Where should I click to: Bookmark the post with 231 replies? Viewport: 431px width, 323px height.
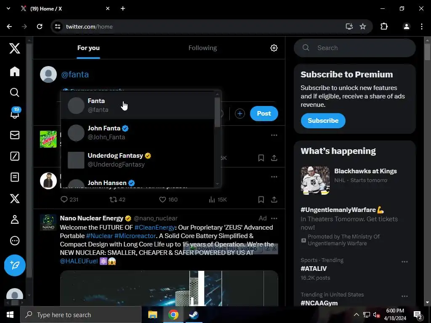(x=261, y=199)
